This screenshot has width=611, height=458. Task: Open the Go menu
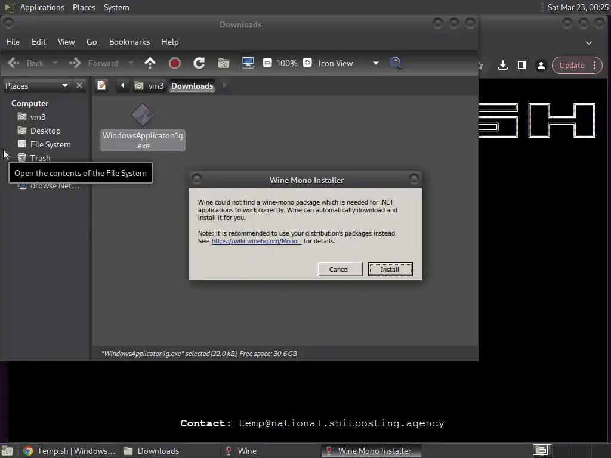click(91, 42)
